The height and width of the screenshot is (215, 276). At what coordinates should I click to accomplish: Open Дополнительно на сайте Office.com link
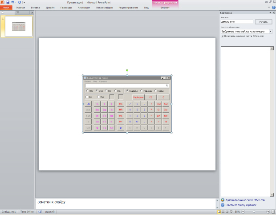pyautogui.click(x=245, y=200)
